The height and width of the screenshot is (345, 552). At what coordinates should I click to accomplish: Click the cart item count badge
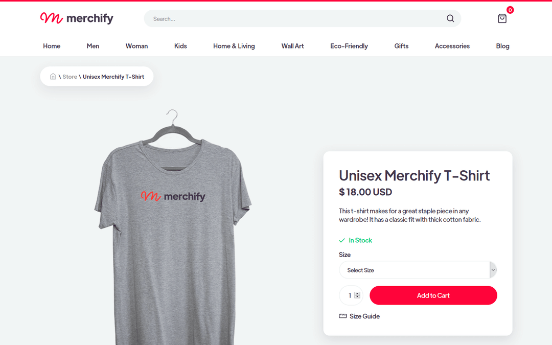pos(510,9)
